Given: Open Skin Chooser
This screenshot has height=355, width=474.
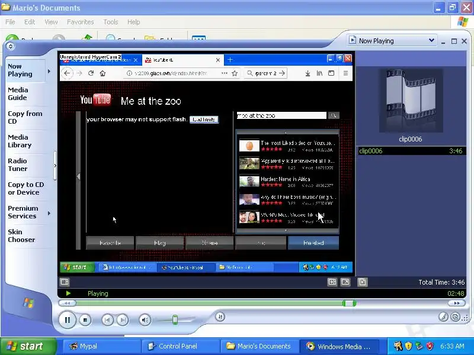Looking at the screenshot, I should 21,235.
